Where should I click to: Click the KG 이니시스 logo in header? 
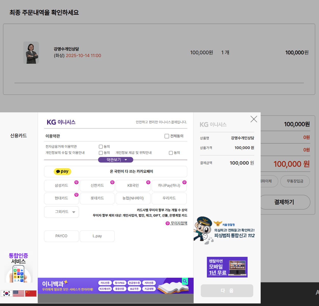tap(61, 122)
